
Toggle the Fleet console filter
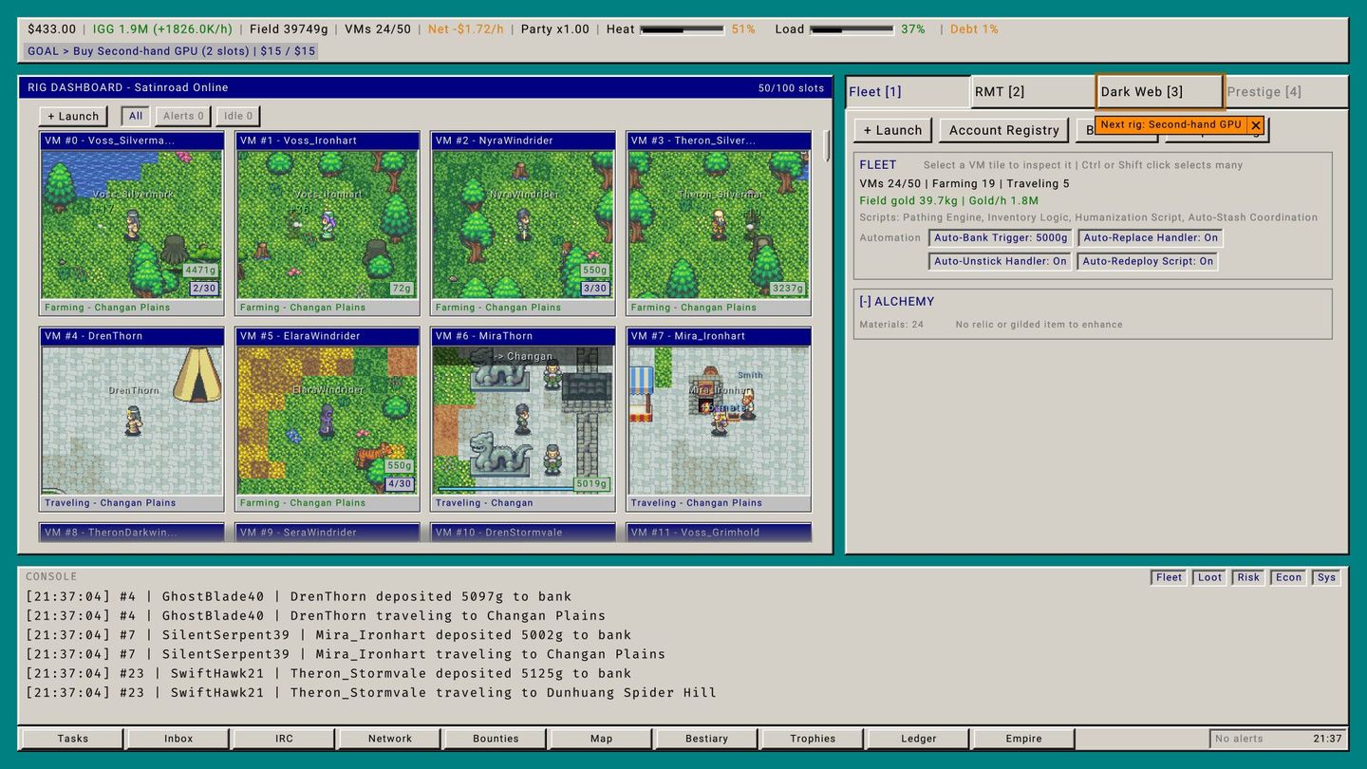(1169, 577)
